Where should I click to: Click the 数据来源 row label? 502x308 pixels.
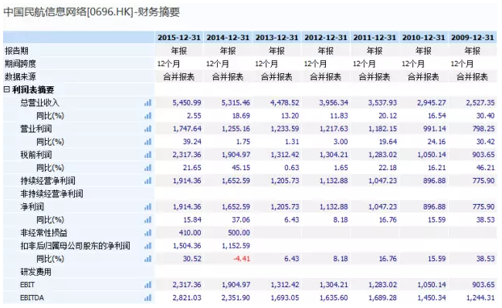(20, 77)
